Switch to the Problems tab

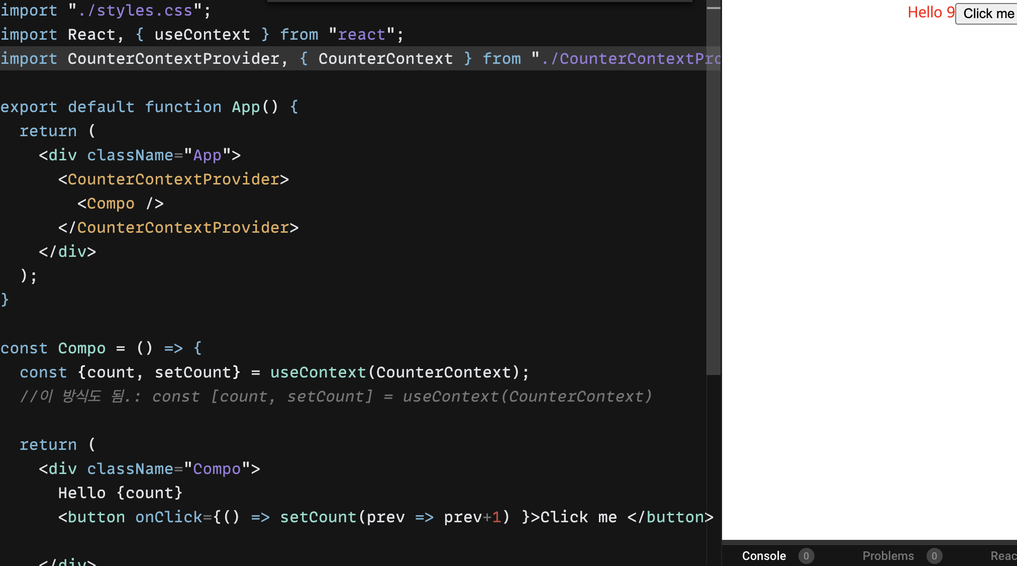(888, 555)
